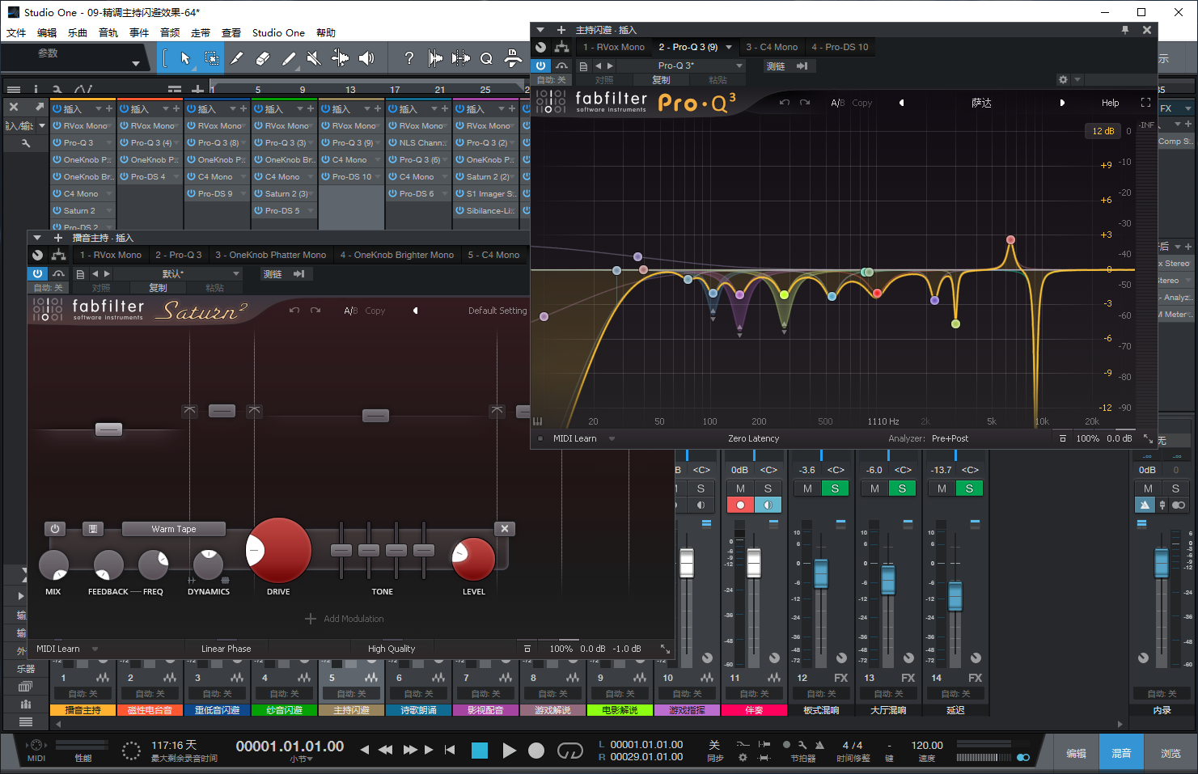This screenshot has height=774, width=1198.
Task: Click the 板式混响 channel volume fader
Action: click(821, 573)
